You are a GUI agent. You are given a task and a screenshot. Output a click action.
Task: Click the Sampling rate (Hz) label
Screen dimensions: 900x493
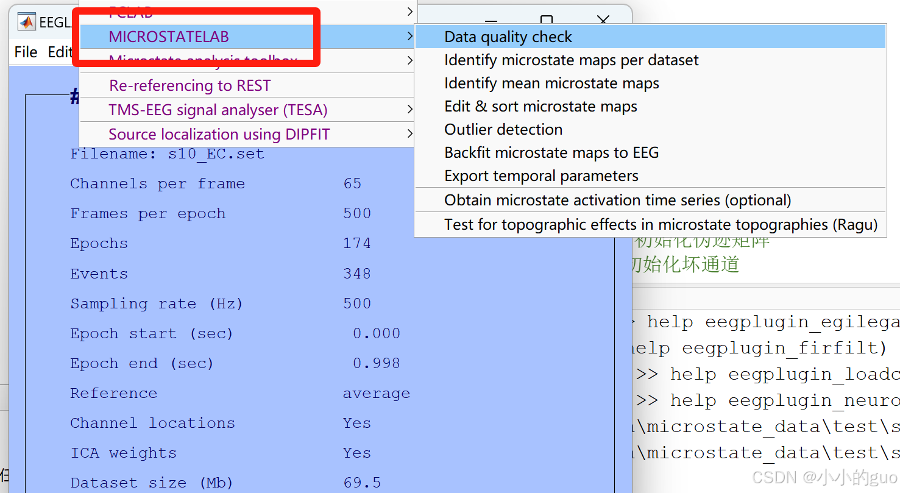pyautogui.click(x=157, y=303)
